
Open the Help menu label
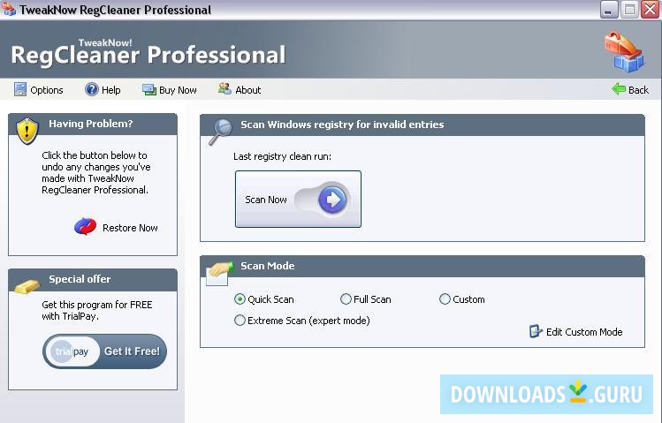(111, 90)
